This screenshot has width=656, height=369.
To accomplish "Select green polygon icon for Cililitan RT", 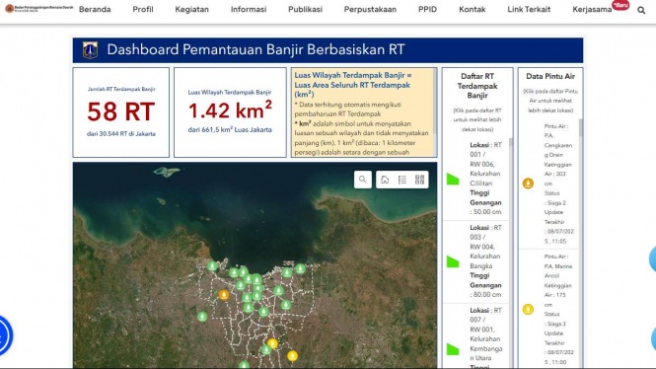I will [x=453, y=179].
